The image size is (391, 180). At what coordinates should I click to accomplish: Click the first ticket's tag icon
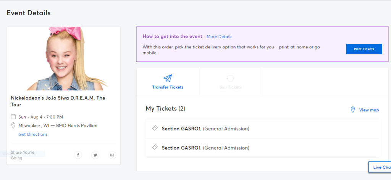coord(155,129)
